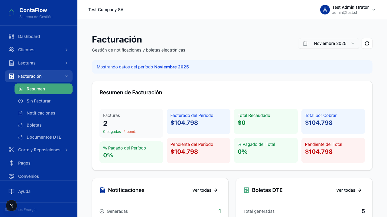Click the Corte y Reposiciones scissors icon
The height and width of the screenshot is (217, 387).
point(11,150)
